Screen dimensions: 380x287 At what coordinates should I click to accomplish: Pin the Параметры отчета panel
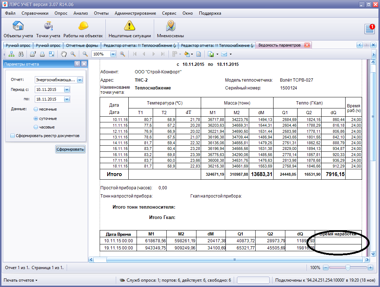(77, 64)
